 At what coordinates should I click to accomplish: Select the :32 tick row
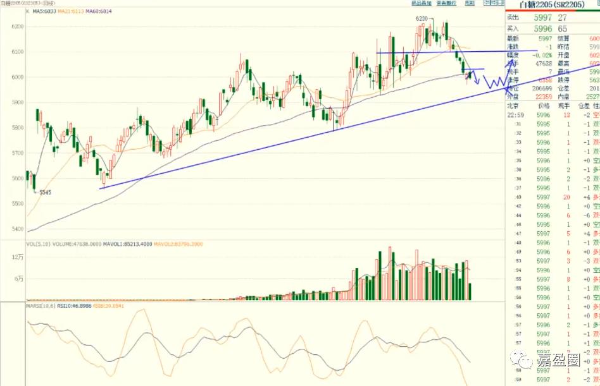pyautogui.click(x=553, y=133)
